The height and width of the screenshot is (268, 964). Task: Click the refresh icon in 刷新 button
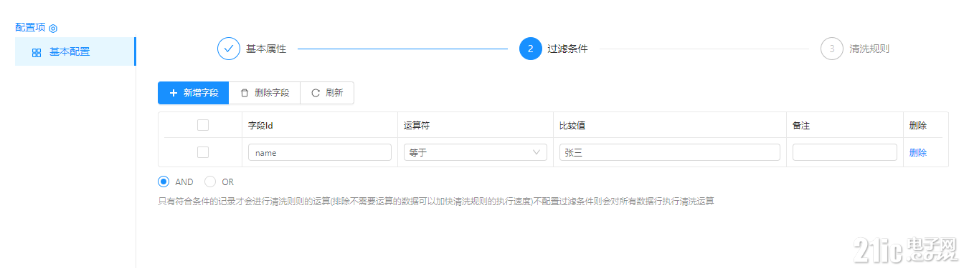[x=316, y=93]
